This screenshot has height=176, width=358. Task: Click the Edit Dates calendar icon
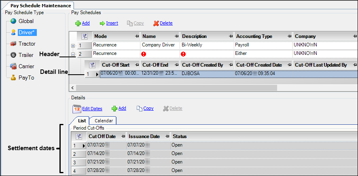(x=77, y=109)
